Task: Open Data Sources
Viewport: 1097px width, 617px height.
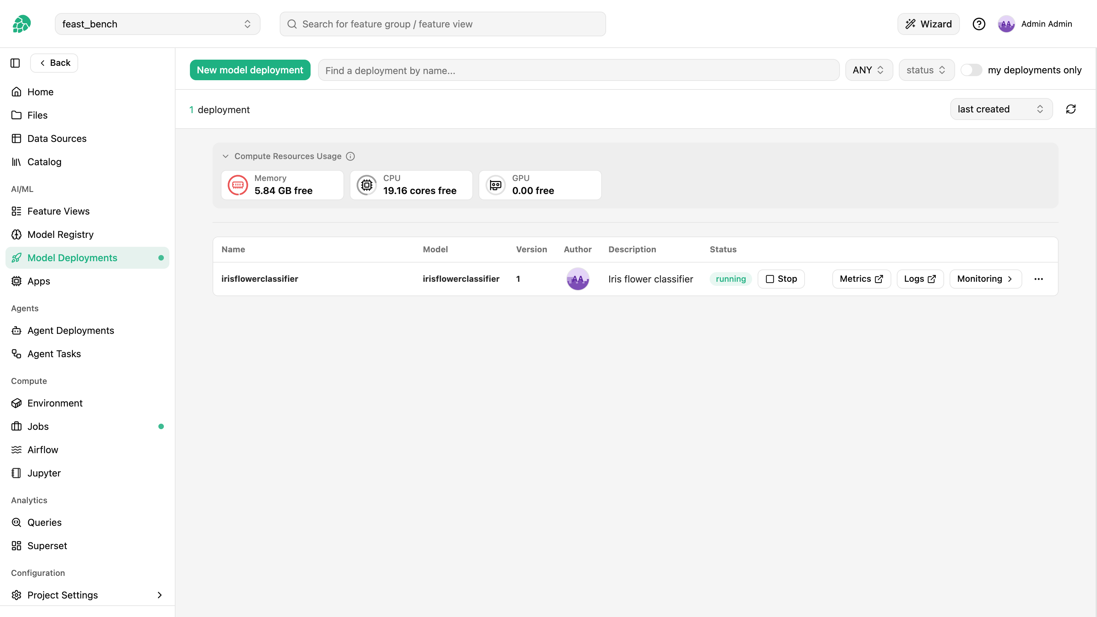Action: (87, 138)
